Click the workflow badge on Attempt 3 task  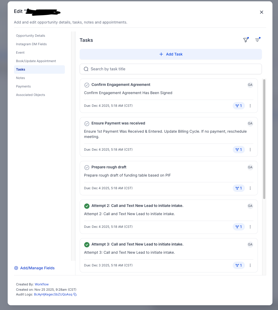click(239, 265)
